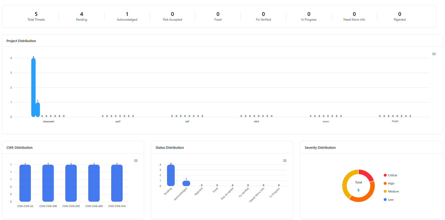Click the CWE Distribution heading
445x220 pixels.
[19, 148]
